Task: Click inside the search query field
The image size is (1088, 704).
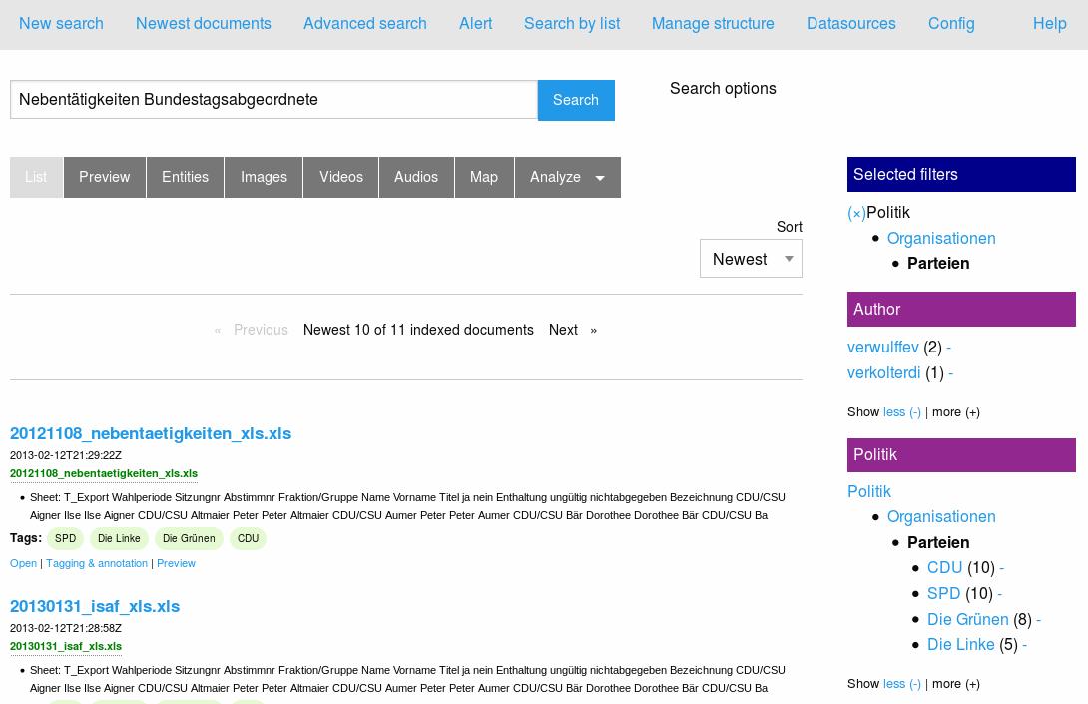Action: pos(273,100)
